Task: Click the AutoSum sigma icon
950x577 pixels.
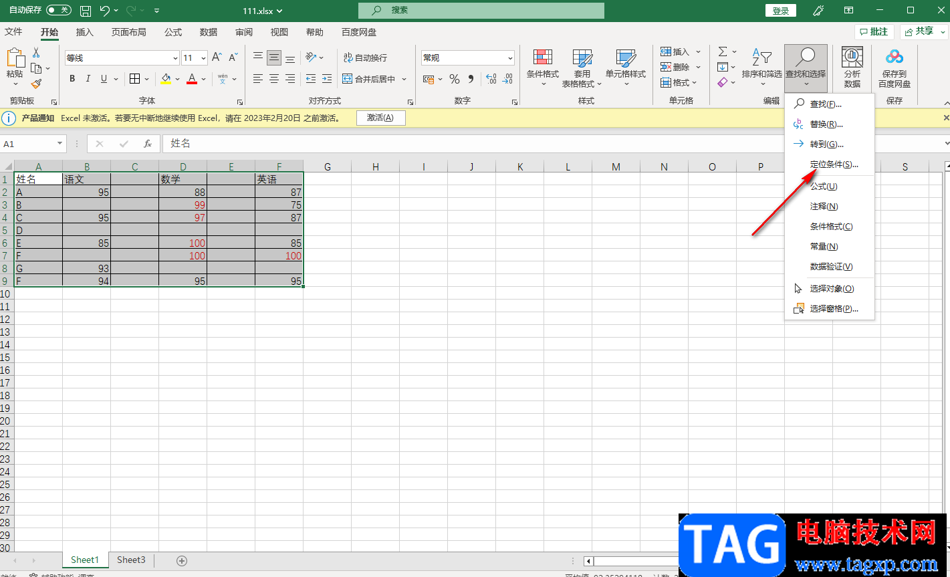Action: coord(723,51)
